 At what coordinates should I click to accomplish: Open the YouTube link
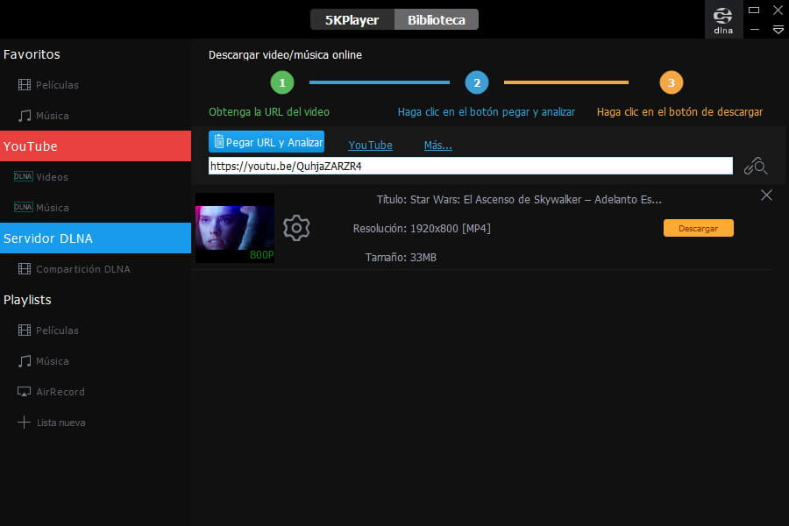click(x=370, y=145)
